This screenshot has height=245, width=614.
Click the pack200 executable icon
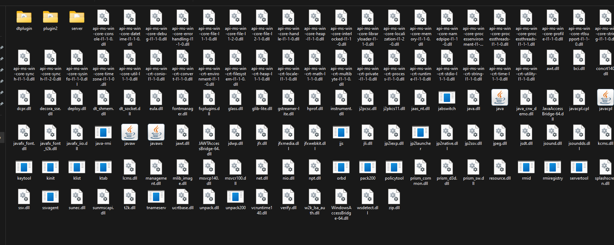[x=368, y=167]
